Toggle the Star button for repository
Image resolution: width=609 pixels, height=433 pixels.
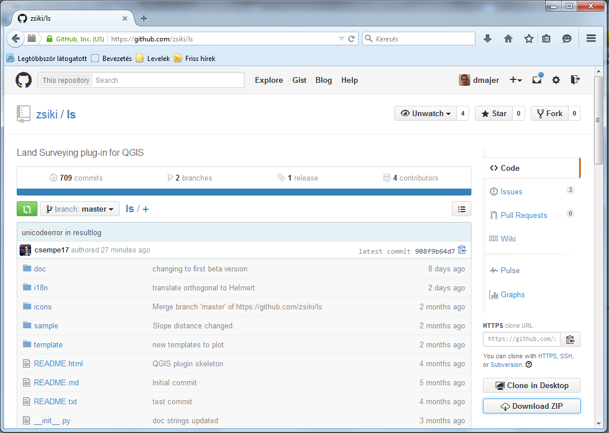point(494,113)
